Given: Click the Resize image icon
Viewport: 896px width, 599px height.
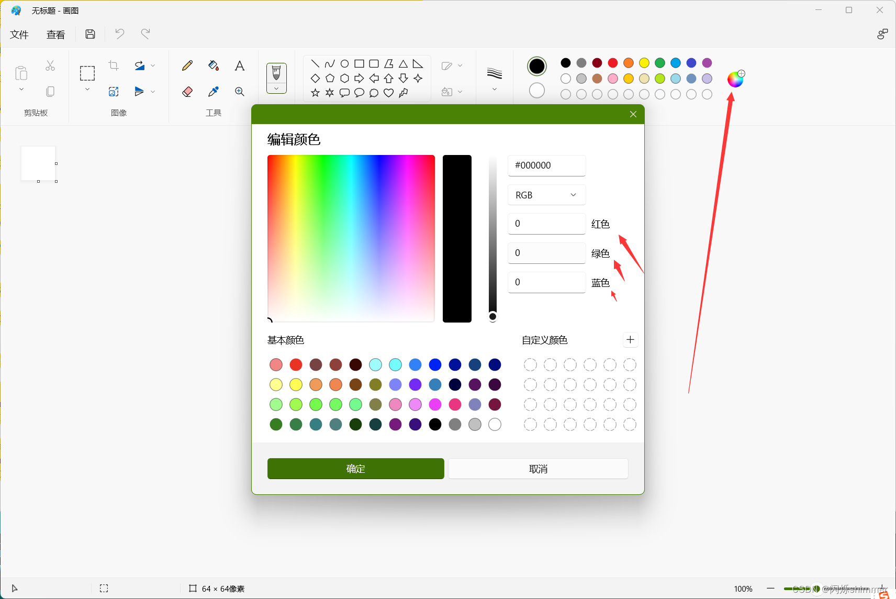Looking at the screenshot, I should 114,92.
